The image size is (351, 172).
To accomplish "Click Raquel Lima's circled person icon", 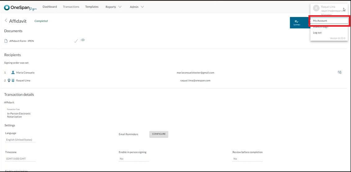I will pyautogui.click(x=13, y=80).
